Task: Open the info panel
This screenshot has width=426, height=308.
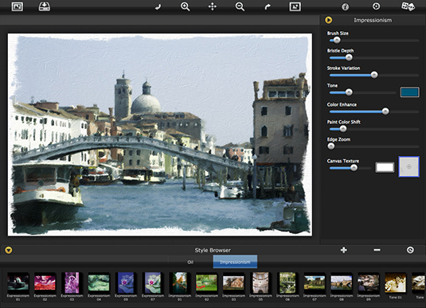Action: (x=346, y=6)
